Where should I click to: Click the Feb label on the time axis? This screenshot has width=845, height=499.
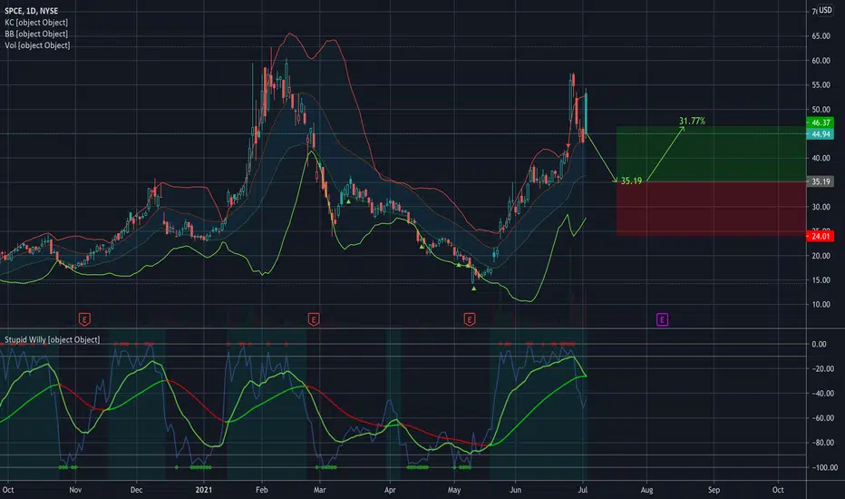point(261,490)
